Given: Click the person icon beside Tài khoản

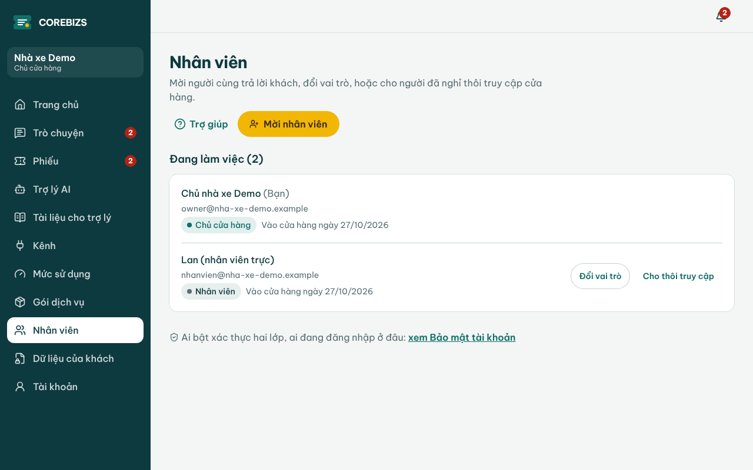Looking at the screenshot, I should tap(20, 387).
